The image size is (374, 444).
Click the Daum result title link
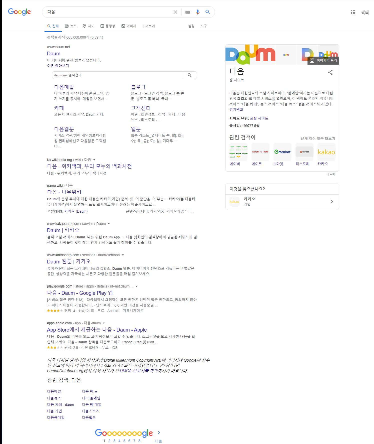click(x=54, y=54)
